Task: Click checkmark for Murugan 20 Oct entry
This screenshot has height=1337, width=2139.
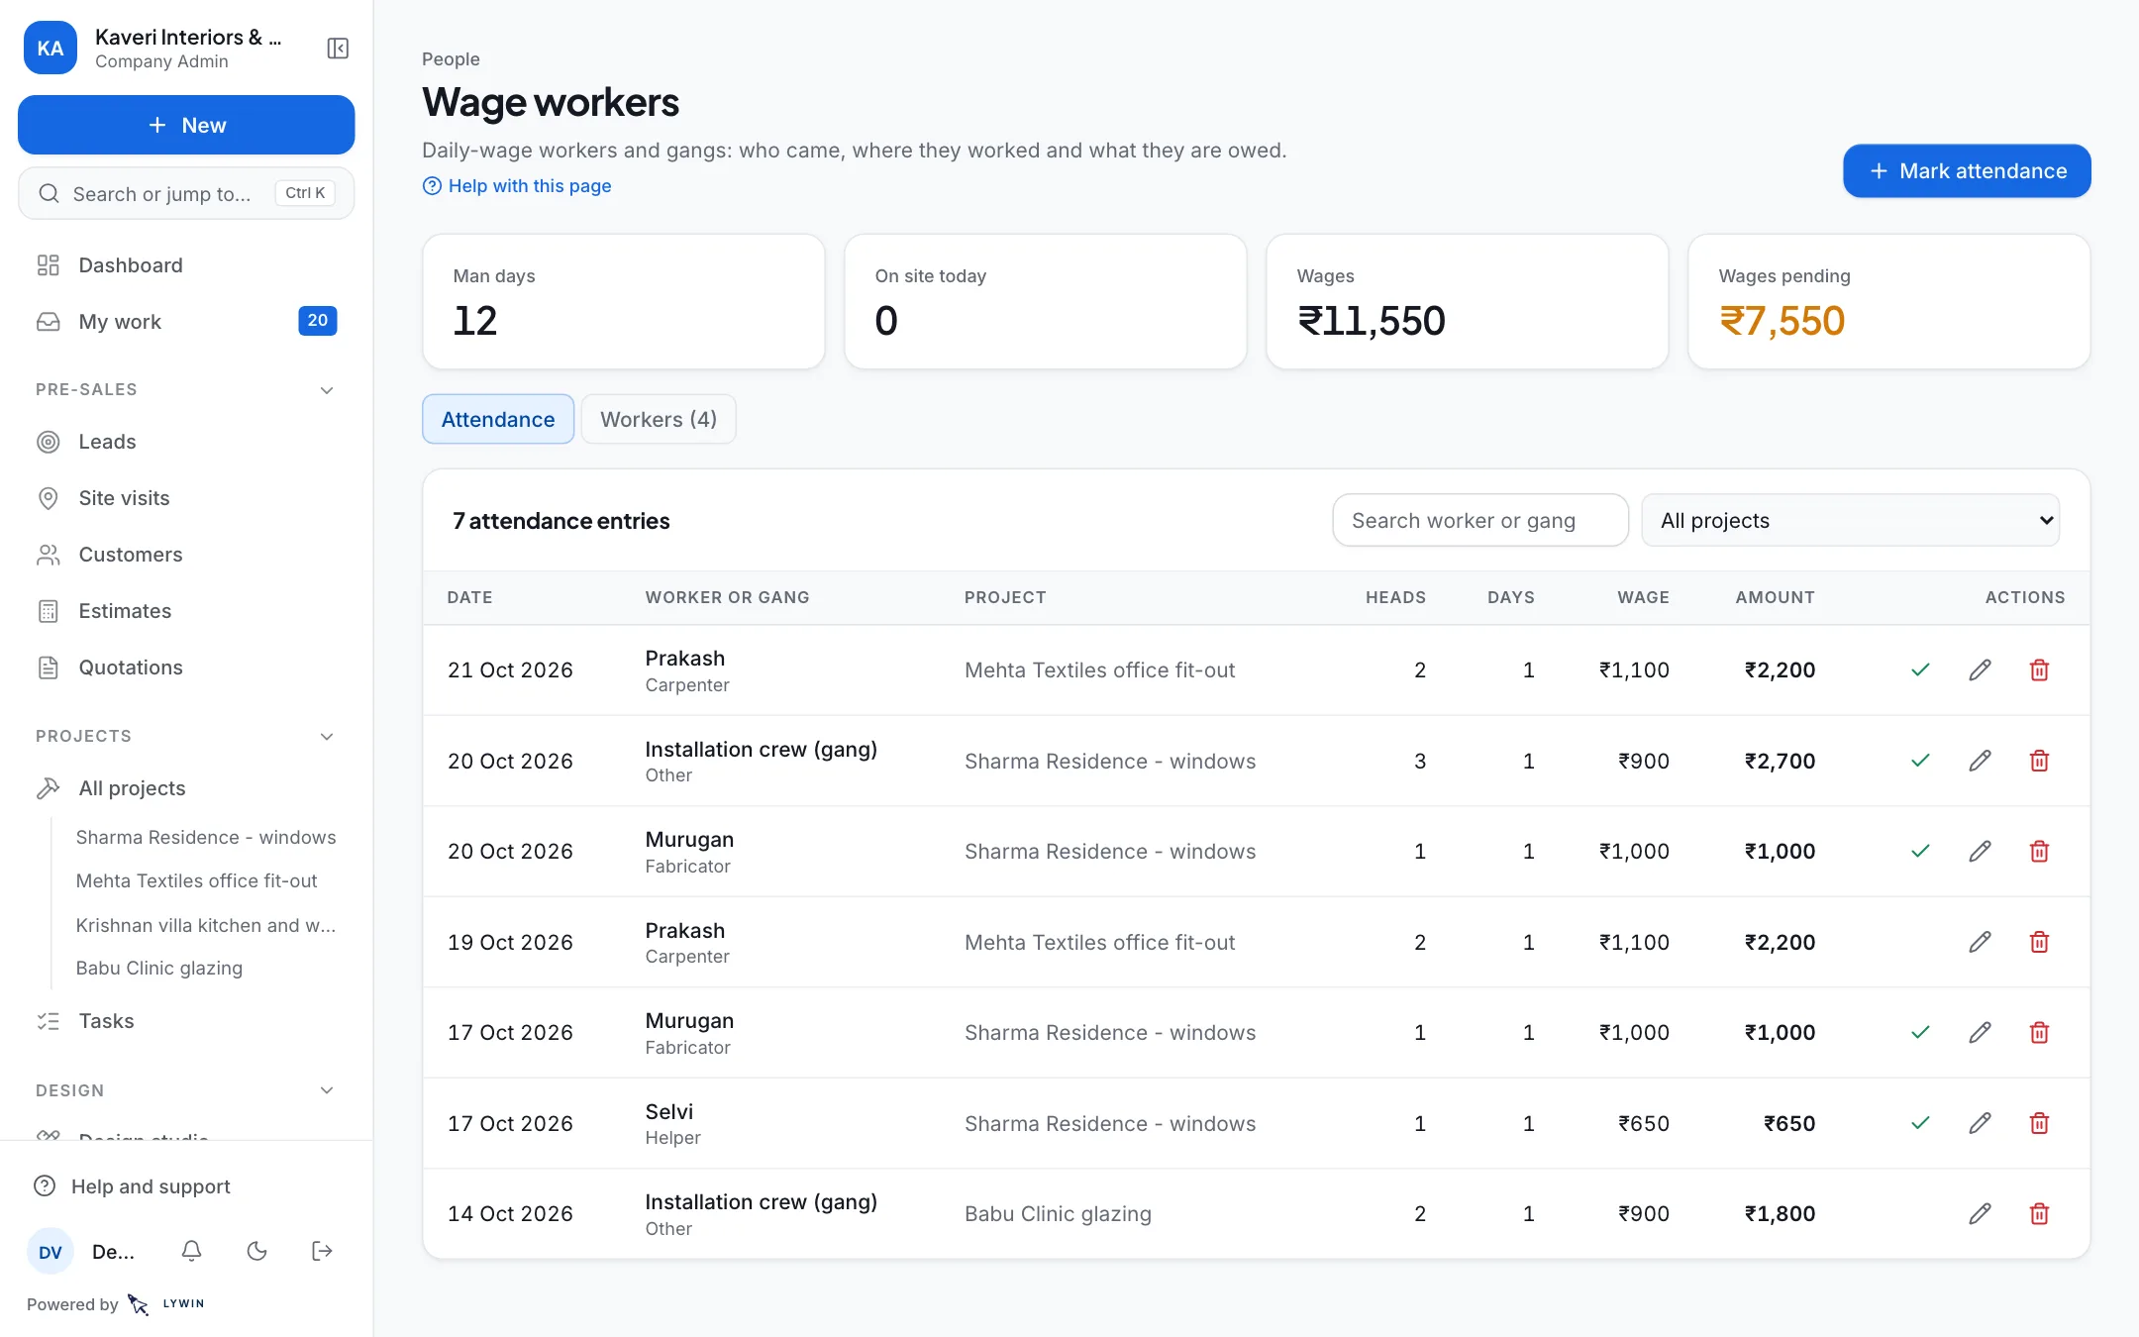Action: coord(1920,852)
